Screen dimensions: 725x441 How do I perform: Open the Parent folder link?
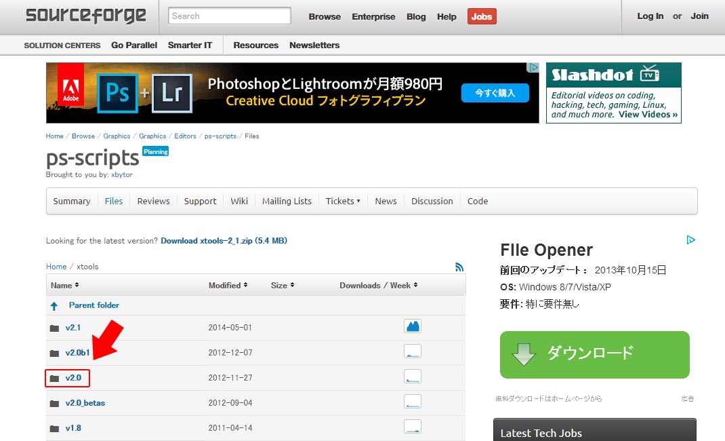[94, 305]
